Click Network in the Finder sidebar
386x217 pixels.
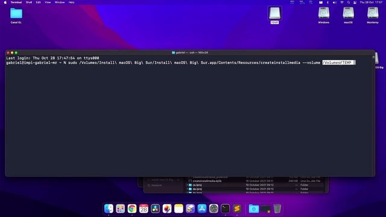157,185
